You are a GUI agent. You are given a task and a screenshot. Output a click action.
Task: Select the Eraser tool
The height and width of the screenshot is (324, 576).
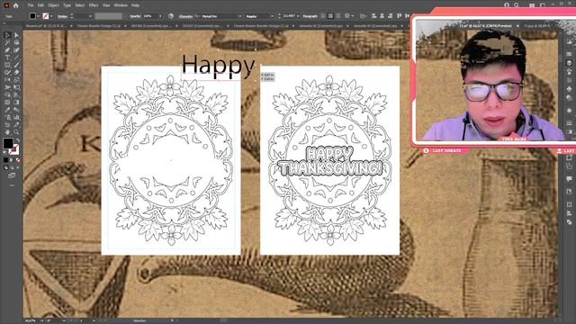(16, 72)
